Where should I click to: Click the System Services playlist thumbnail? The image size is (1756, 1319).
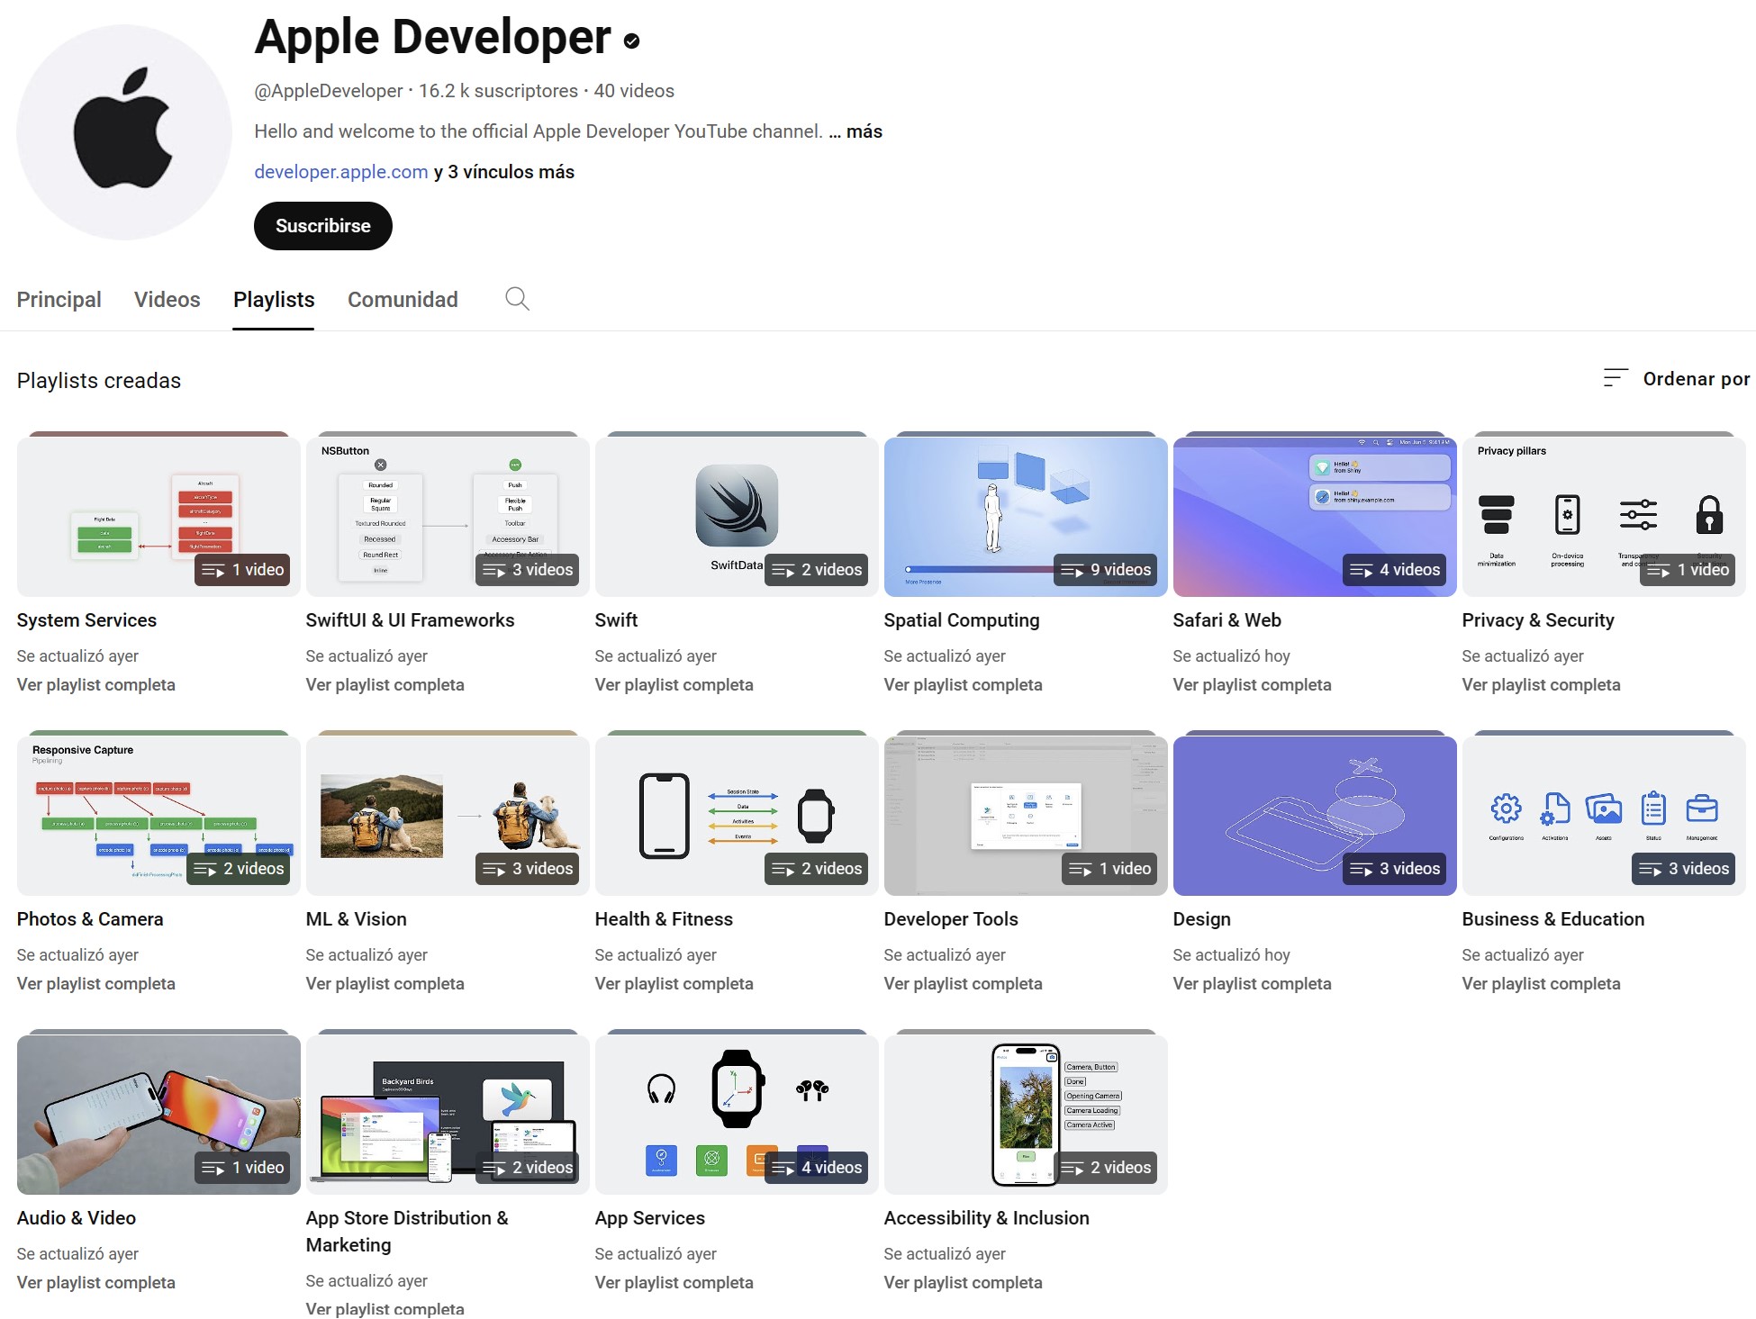pos(158,517)
